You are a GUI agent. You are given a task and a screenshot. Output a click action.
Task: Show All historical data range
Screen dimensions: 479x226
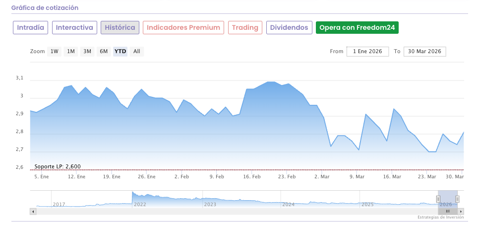pos(137,51)
